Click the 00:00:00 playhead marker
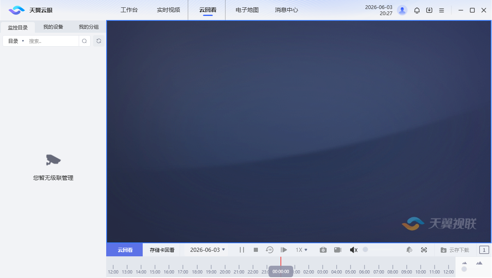This screenshot has height=278, width=492. point(281,271)
